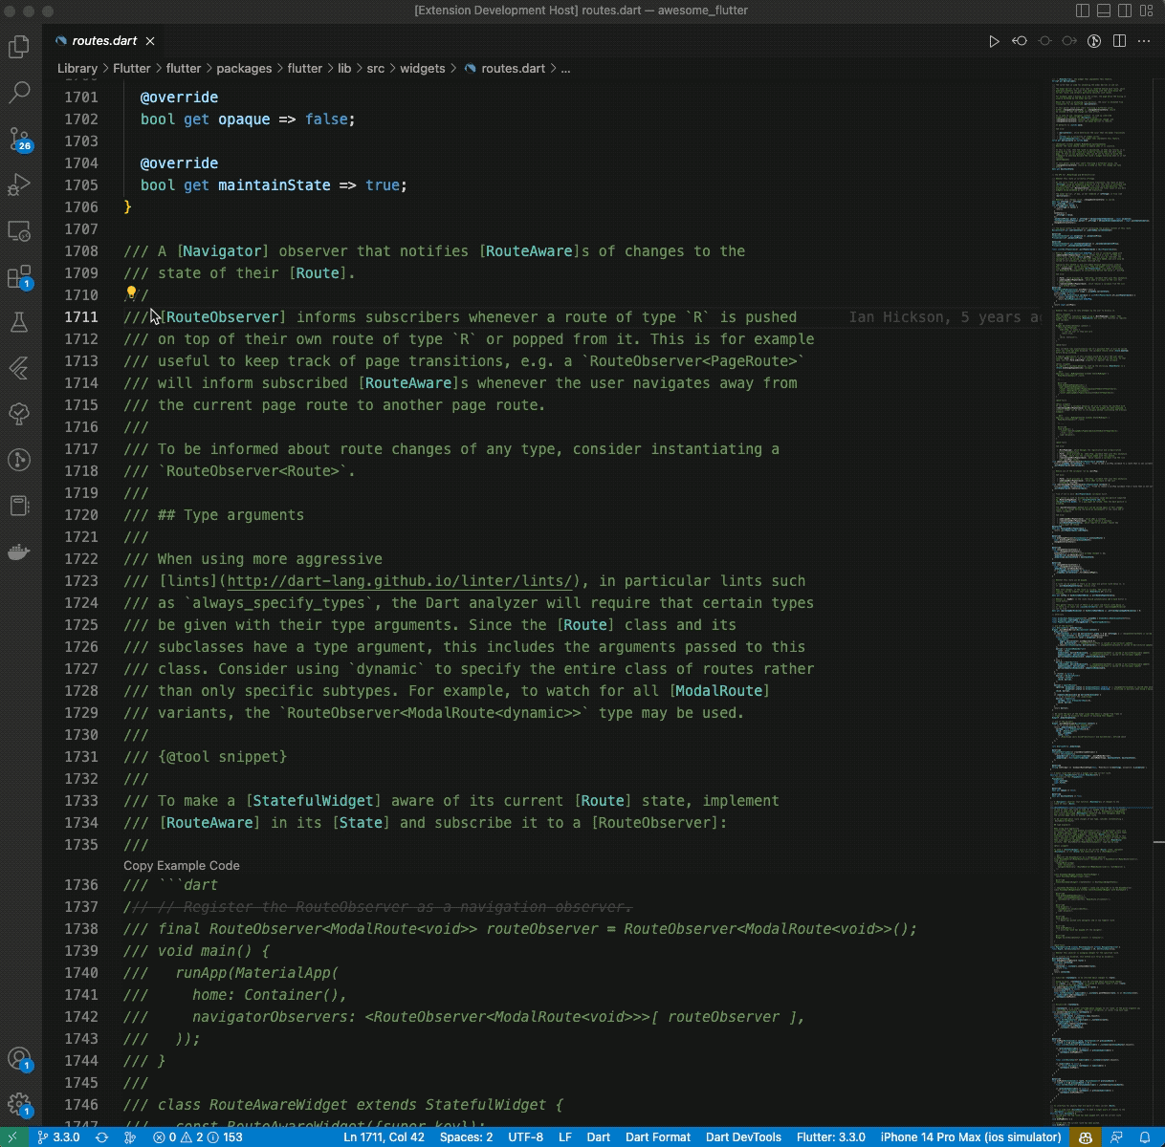Screen dimensions: 1165x1147
Task: Run the Dart file with play icon
Action: pos(995,41)
